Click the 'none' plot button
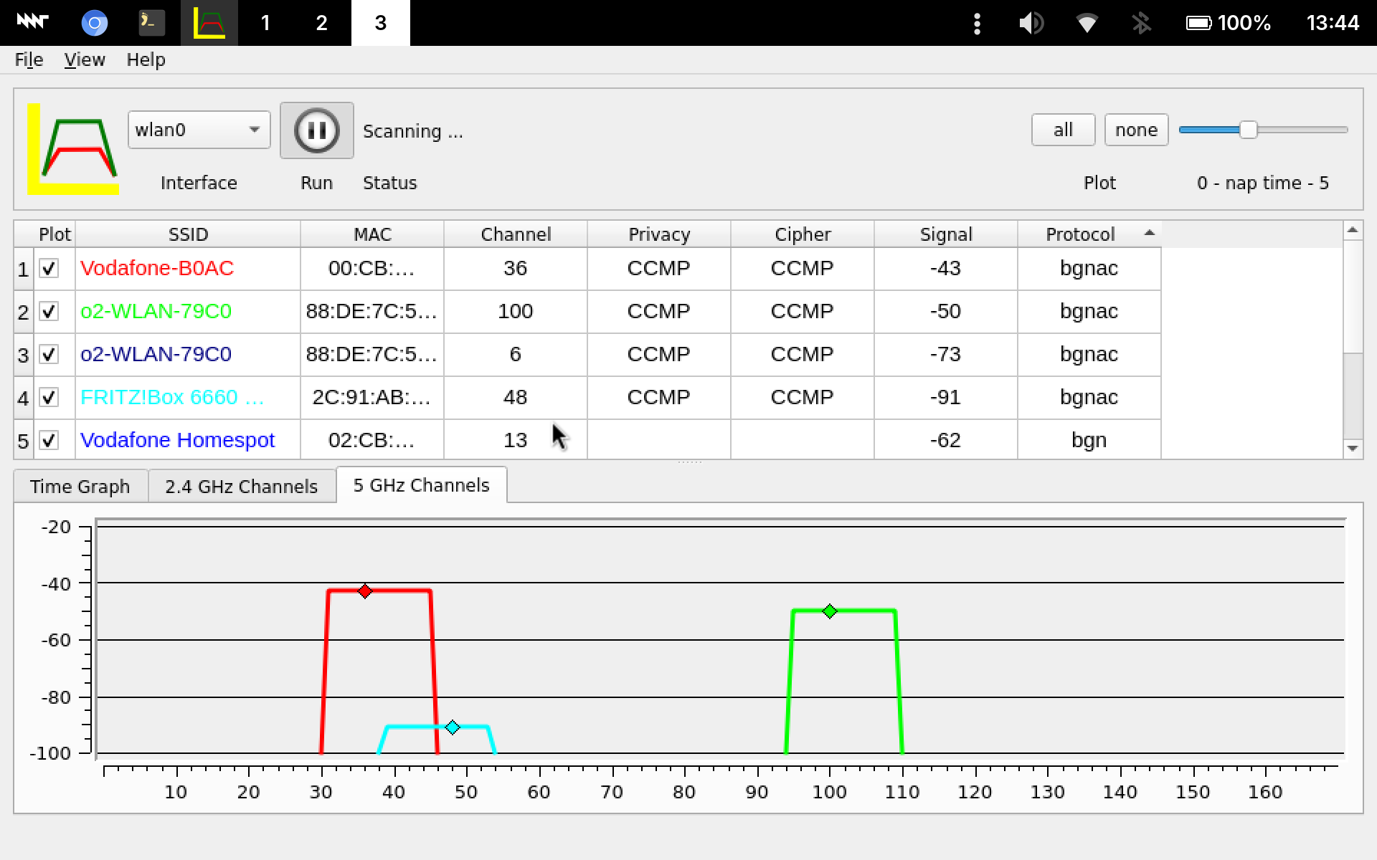Image resolution: width=1377 pixels, height=860 pixels. click(1136, 130)
